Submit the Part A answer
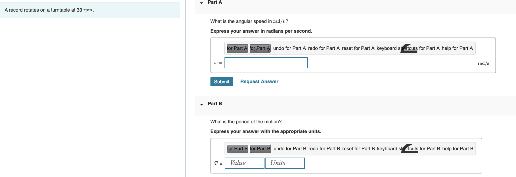The image size is (516, 177). 222,82
